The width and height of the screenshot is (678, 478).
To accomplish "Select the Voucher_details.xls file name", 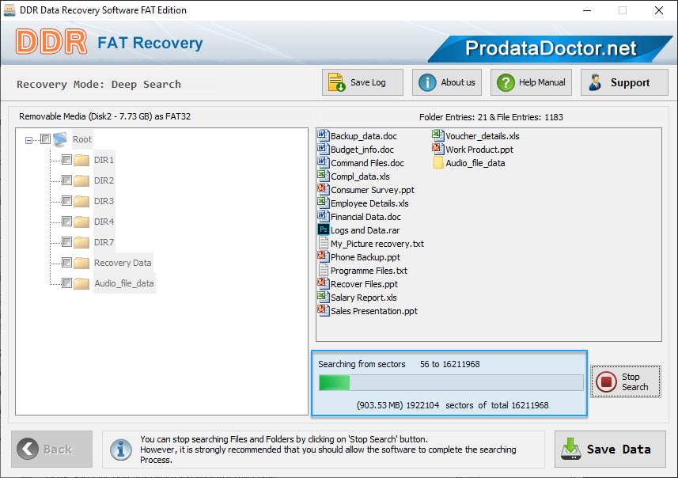I will tap(483, 136).
